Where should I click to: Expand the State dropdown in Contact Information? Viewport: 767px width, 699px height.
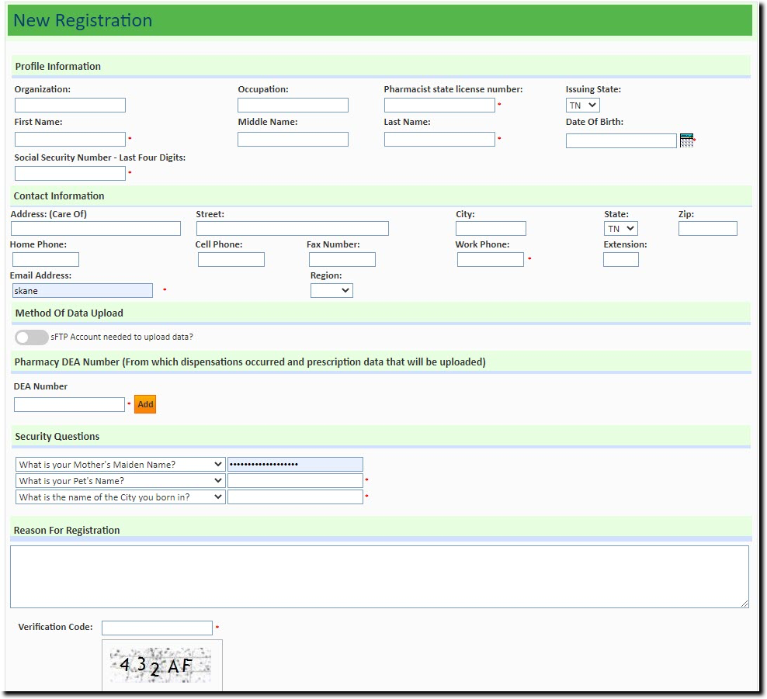(619, 228)
